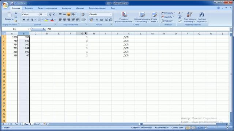
Task: Toggle underline Ч formatting
Action: (32, 20)
